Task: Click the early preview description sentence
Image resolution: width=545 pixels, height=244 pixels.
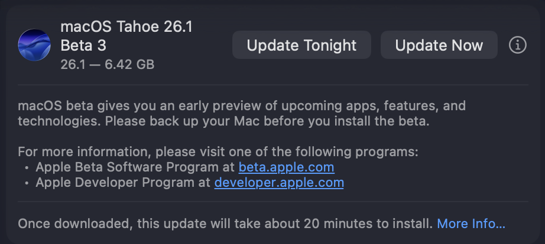Action: tap(241, 107)
